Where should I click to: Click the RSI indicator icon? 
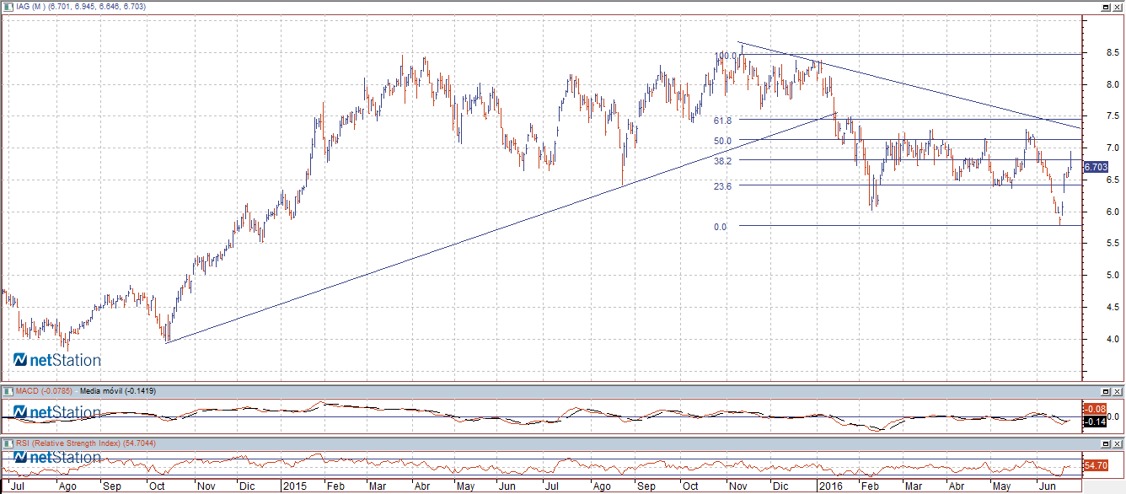(8, 443)
